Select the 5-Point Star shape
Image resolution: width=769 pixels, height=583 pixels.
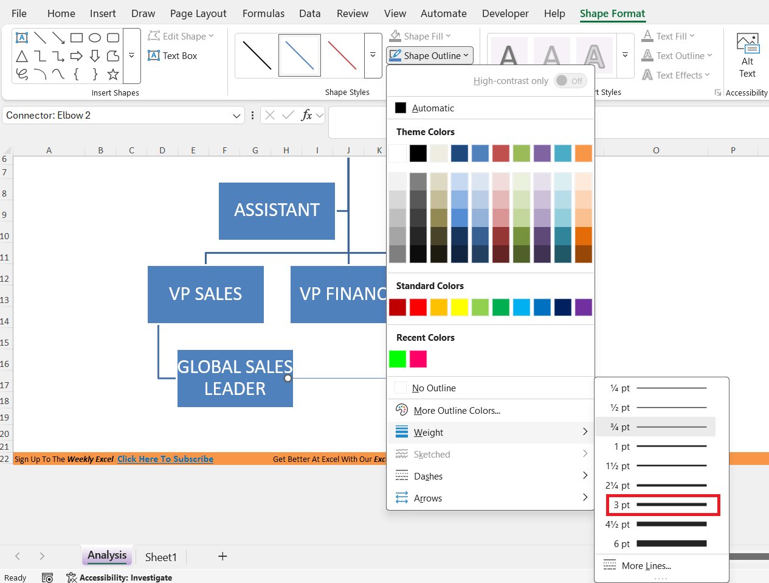113,74
